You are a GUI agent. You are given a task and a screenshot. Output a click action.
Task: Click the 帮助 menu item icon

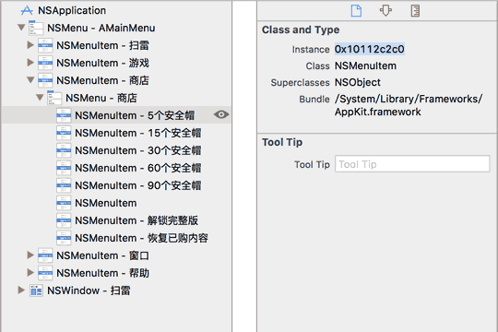tap(45, 273)
